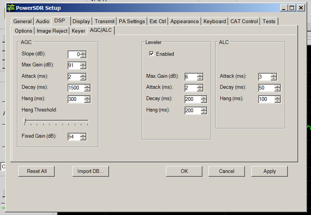The width and height of the screenshot is (311, 215).
Task: Decrease AGC Hang time with down arrow
Action: click(x=87, y=101)
